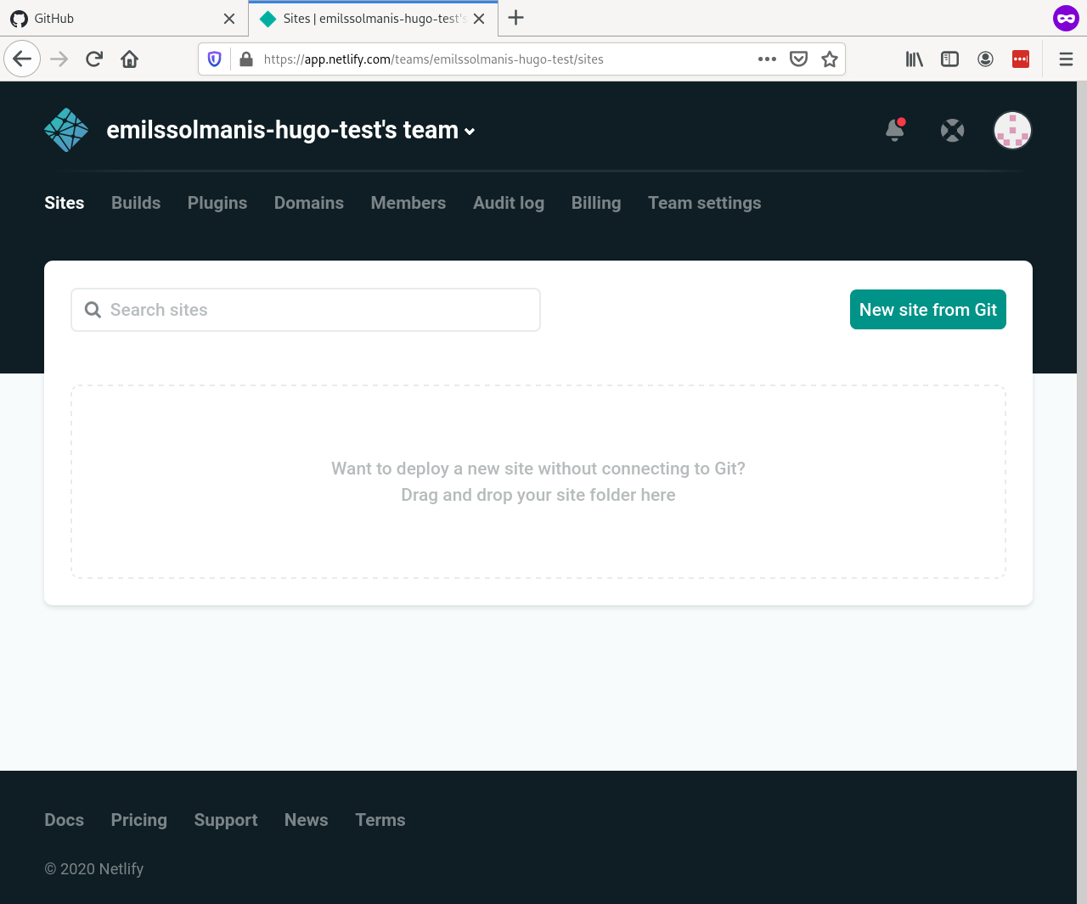Viewport: 1087px width, 904px height.
Task: Open the Plugins navigation tab
Action: point(217,203)
